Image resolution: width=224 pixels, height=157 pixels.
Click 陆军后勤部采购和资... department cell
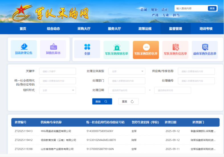[x=203, y=140]
